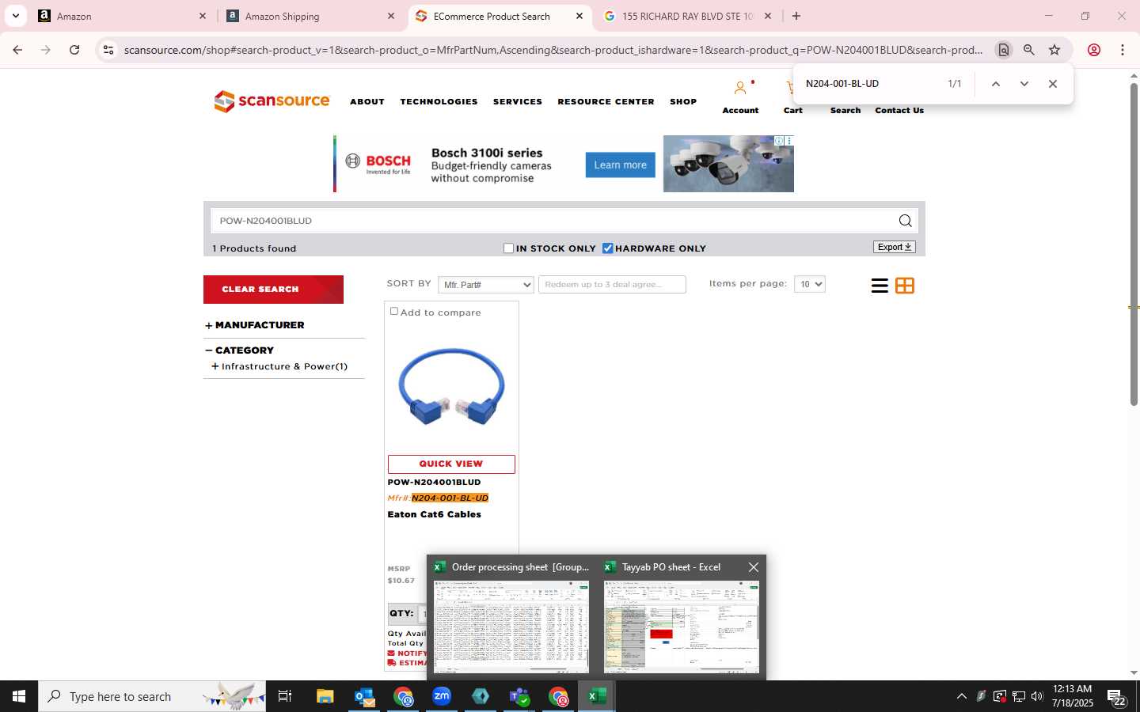Open the Chrome profile icon

tap(1094, 50)
